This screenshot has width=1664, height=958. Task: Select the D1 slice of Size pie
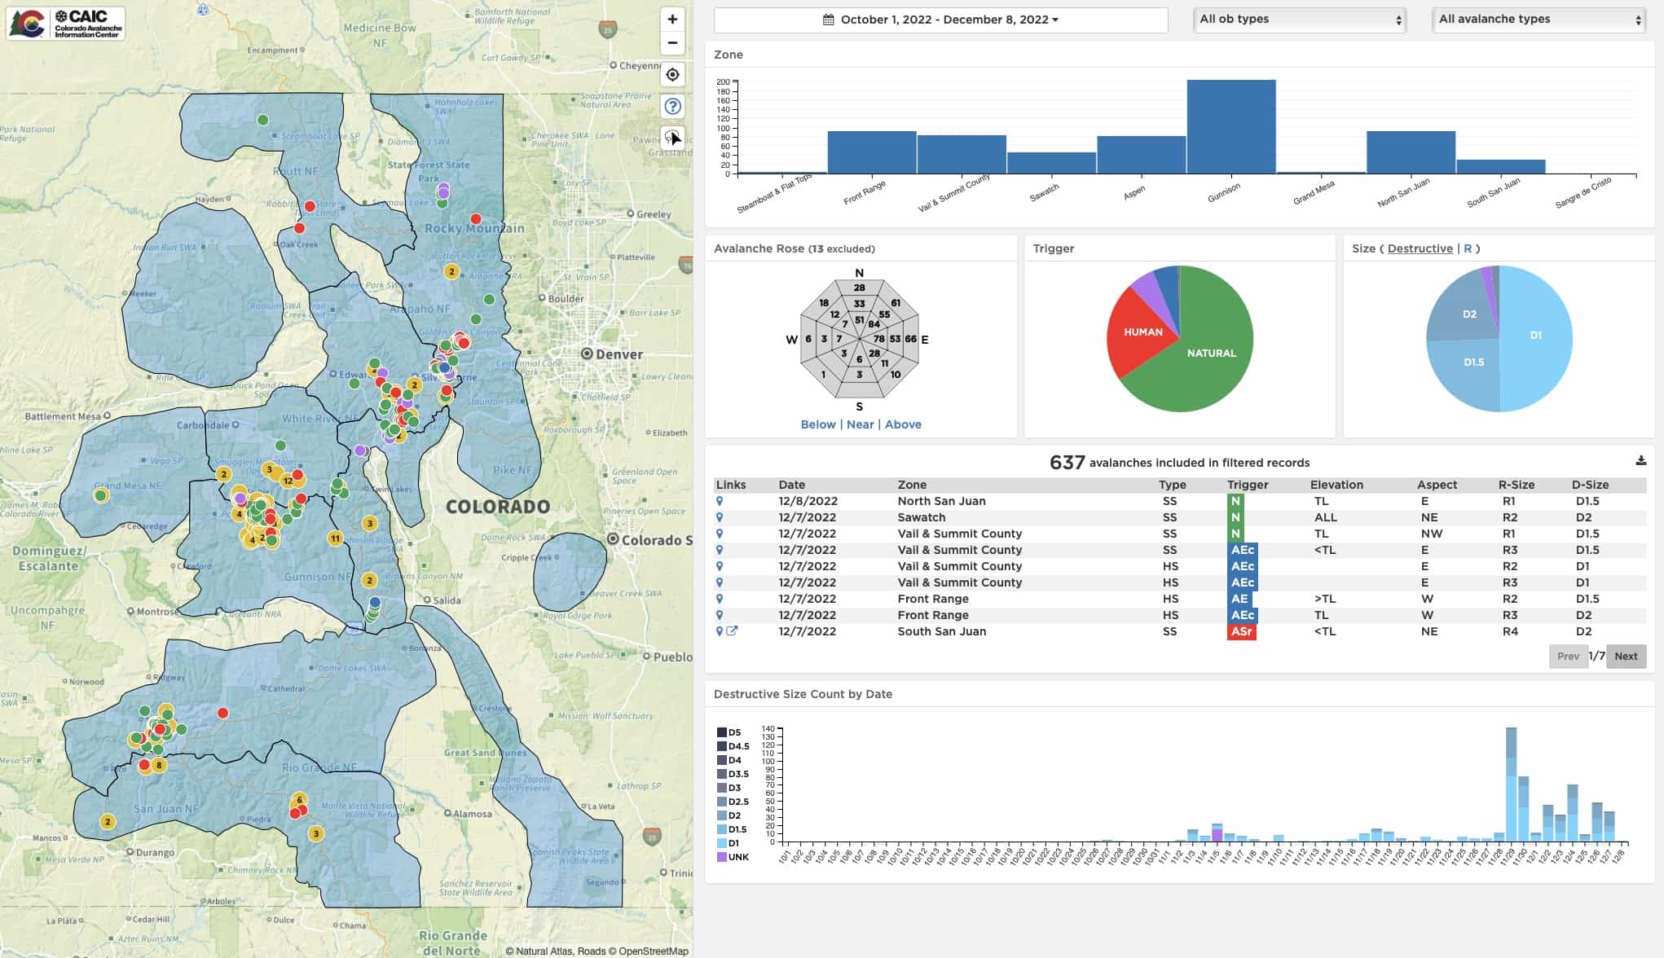click(1536, 335)
